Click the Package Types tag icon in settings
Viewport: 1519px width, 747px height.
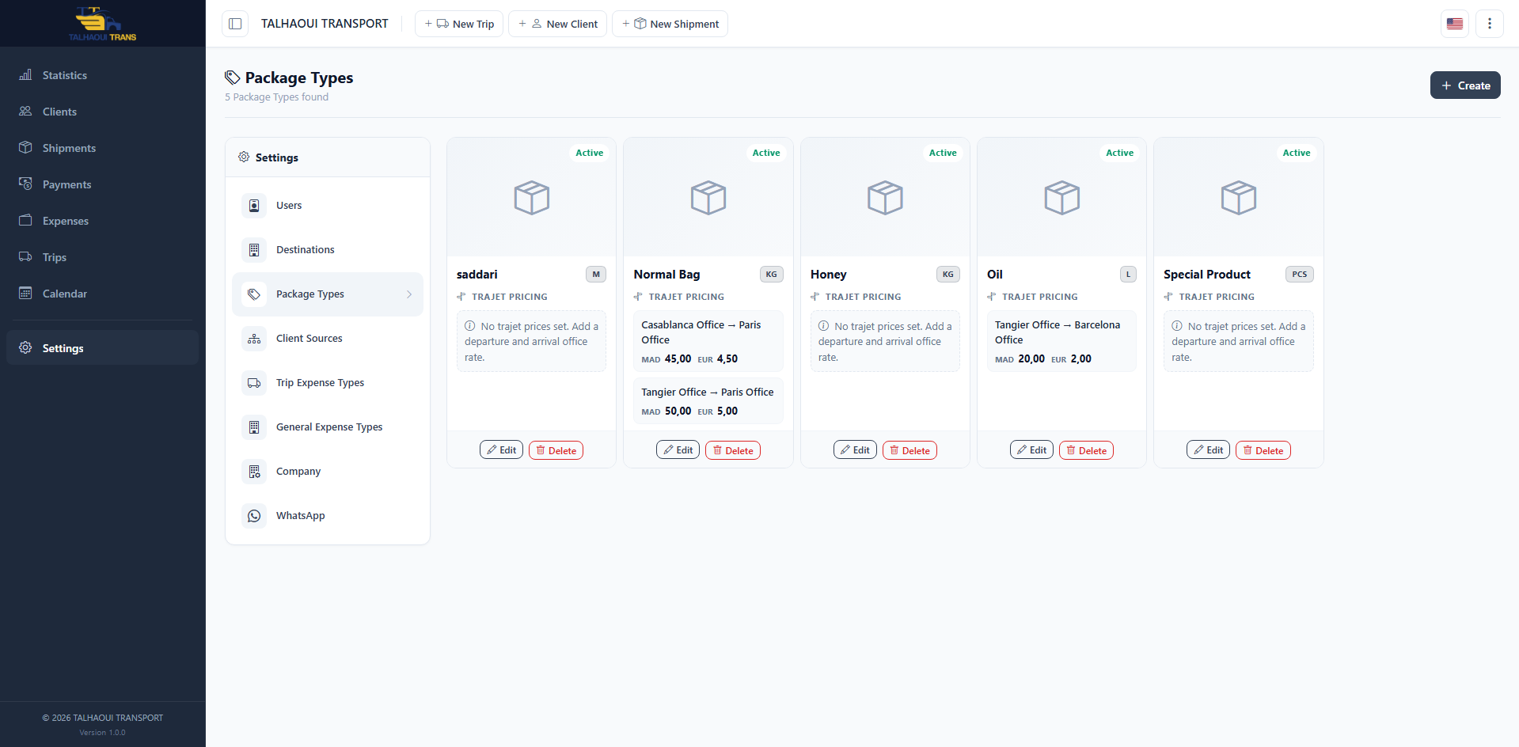(x=254, y=294)
